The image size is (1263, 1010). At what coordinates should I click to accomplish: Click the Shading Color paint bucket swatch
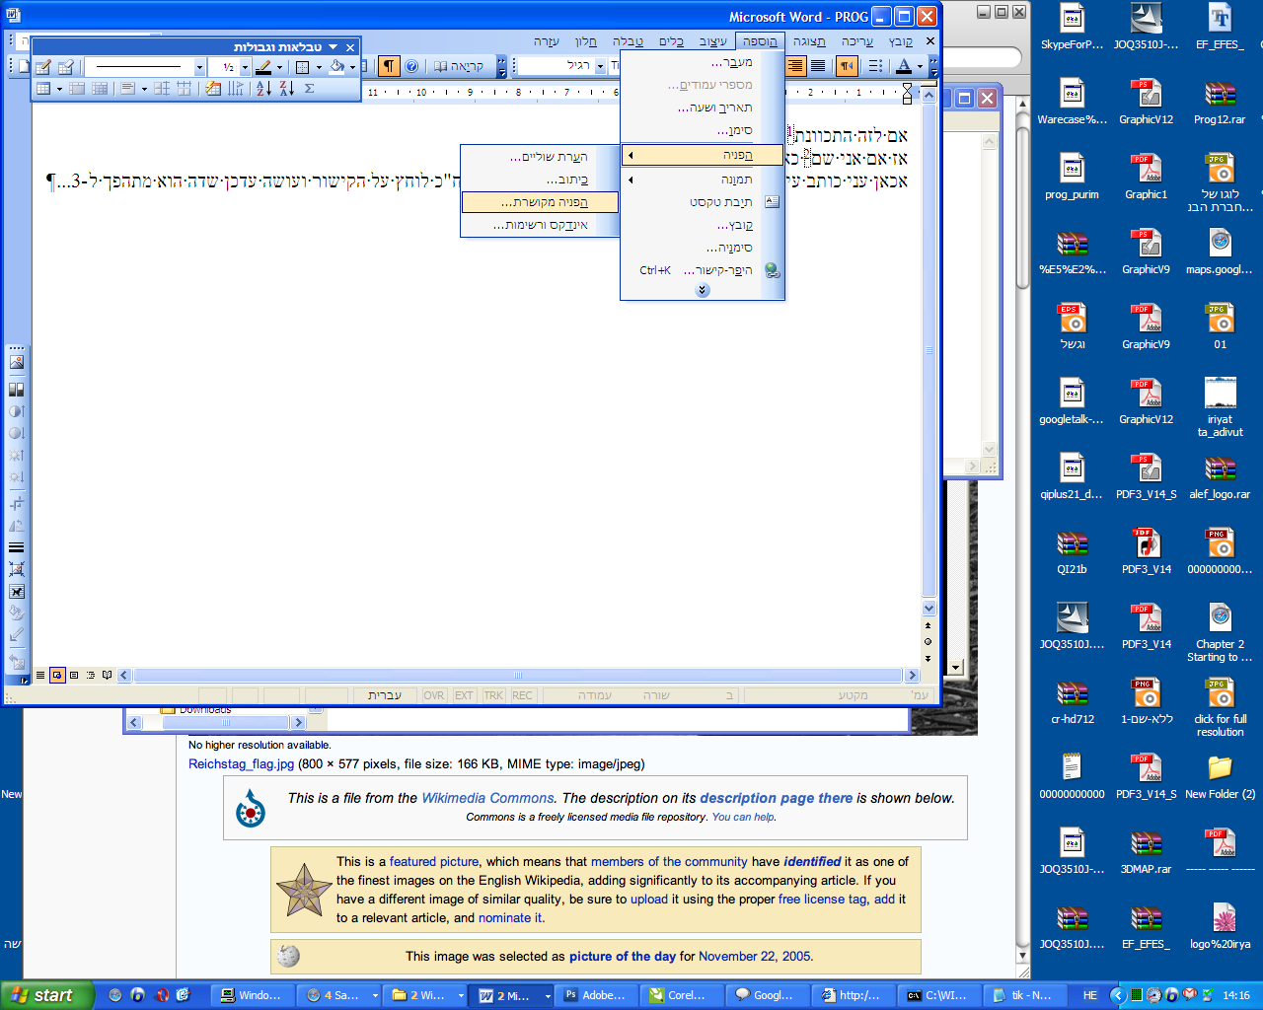click(336, 67)
